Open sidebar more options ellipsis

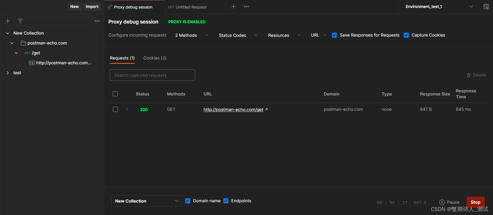pyautogui.click(x=97, y=21)
